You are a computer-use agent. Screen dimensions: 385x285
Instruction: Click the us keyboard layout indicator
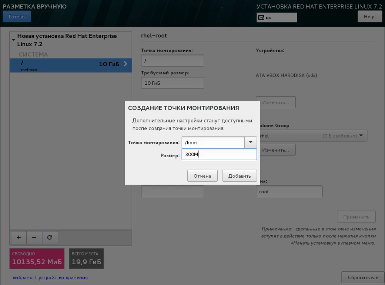tap(277, 17)
